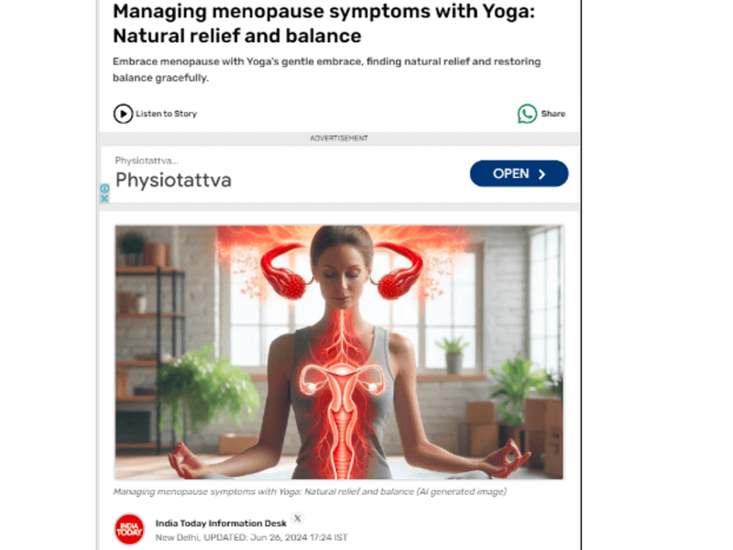
Task: Click the WhatsApp share icon
Action: pos(527,114)
